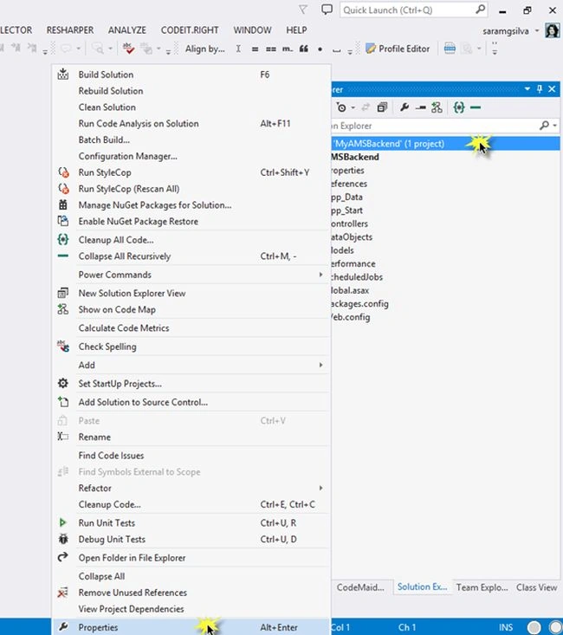The height and width of the screenshot is (635, 563).
Task: Choose Cleanup All Code...
Action: (191, 240)
